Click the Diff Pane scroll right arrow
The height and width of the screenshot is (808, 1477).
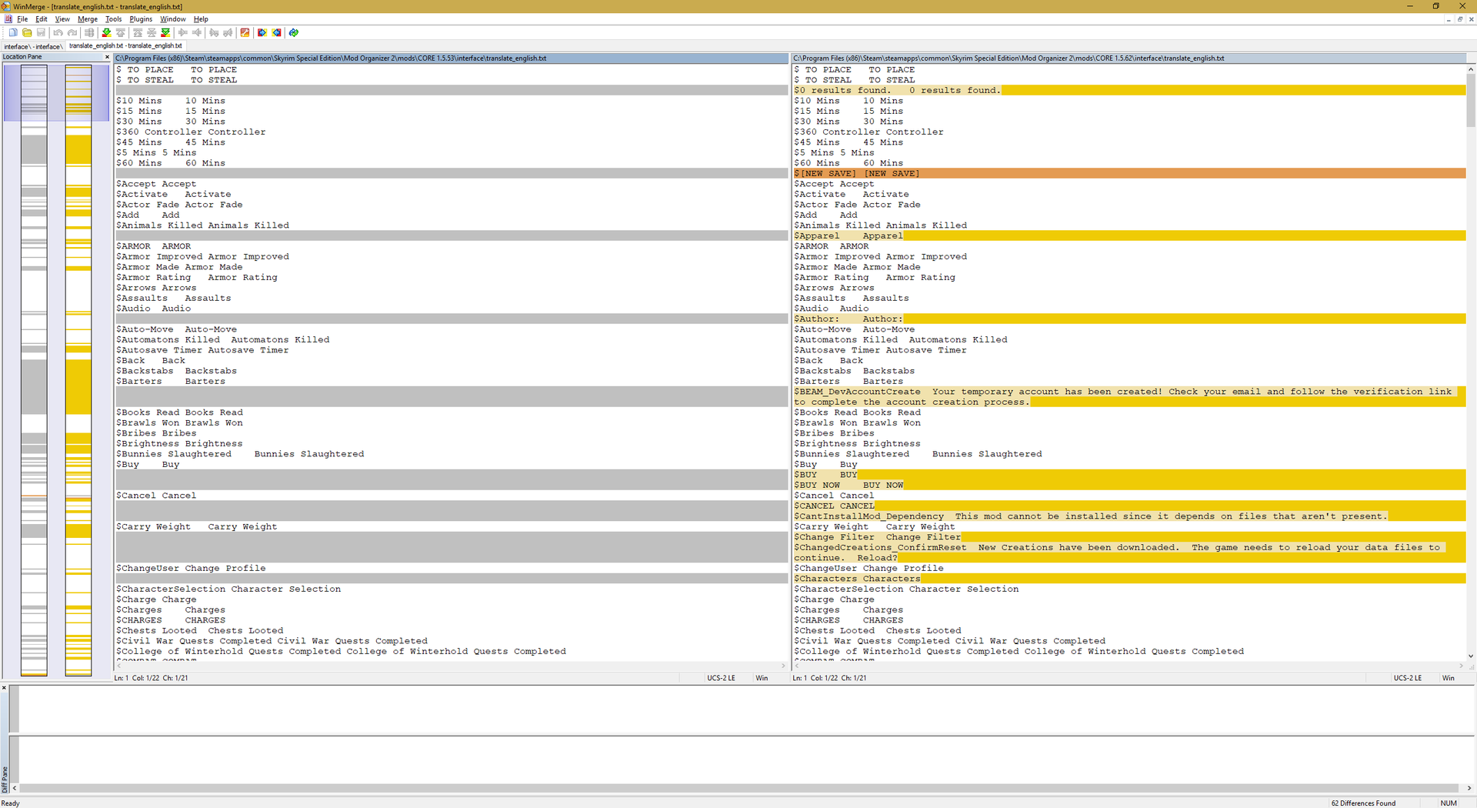click(1469, 788)
